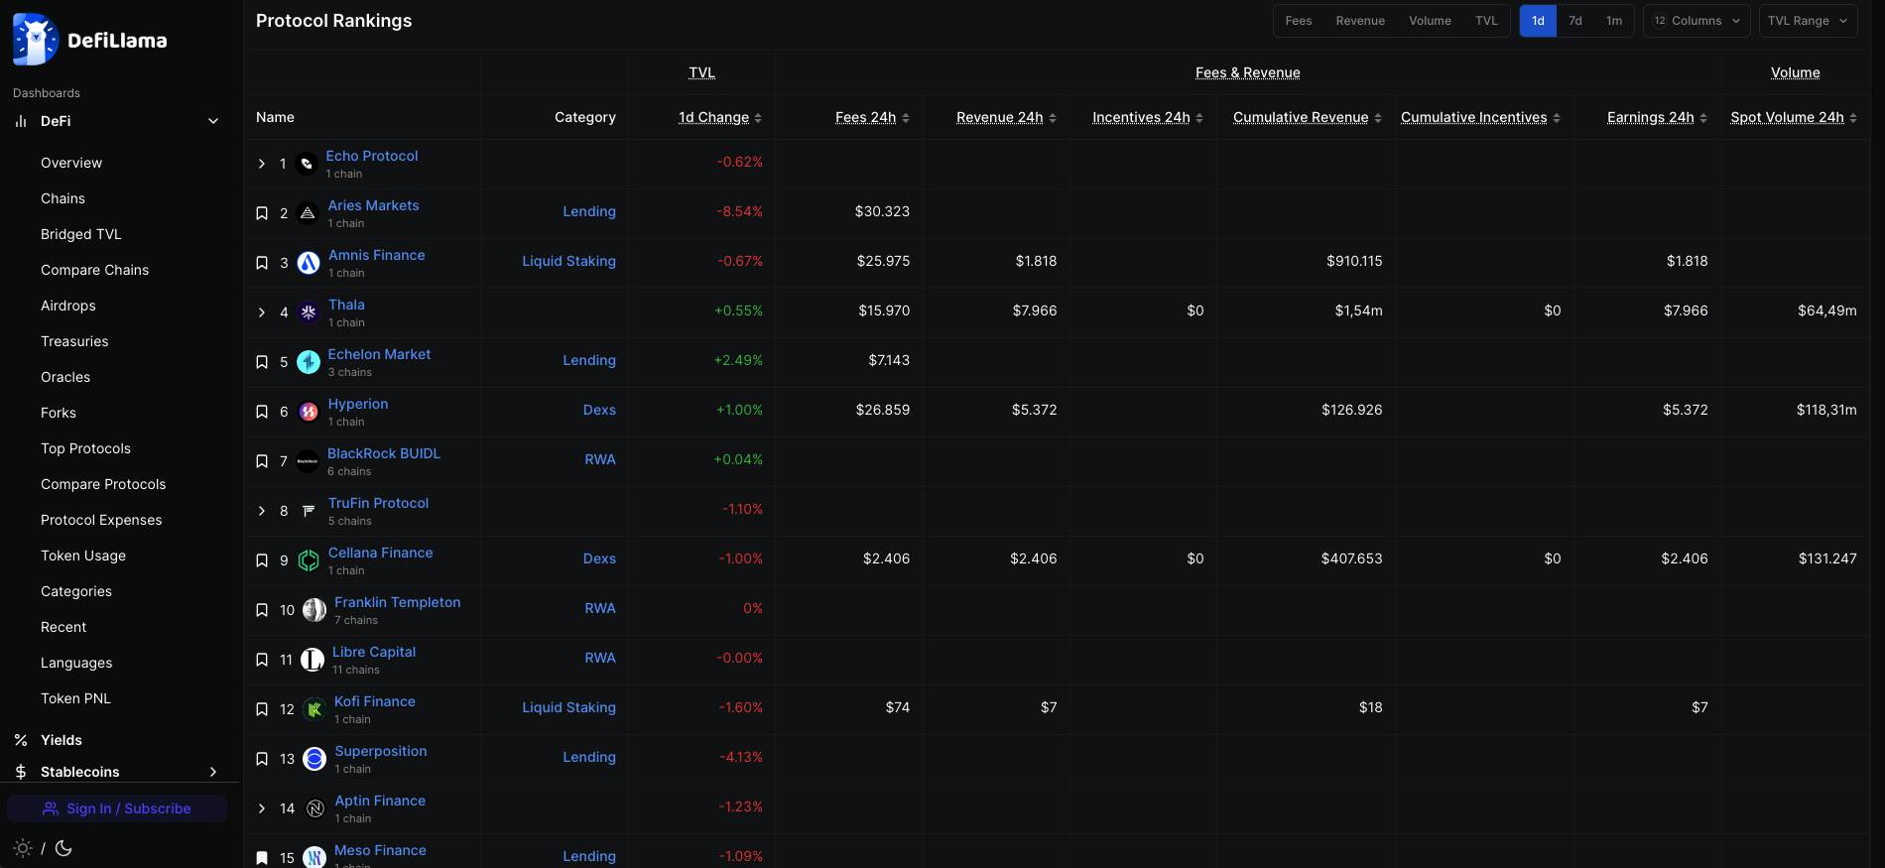Click Sign In / Subscribe button
The height and width of the screenshot is (868, 1885).
coord(117,808)
